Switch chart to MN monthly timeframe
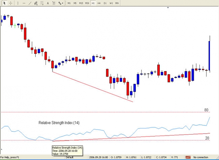 point(117,3)
